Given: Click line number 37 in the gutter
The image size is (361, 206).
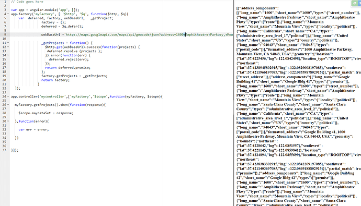Looking at the screenshot, I should pyautogui.click(x=4, y=150).
